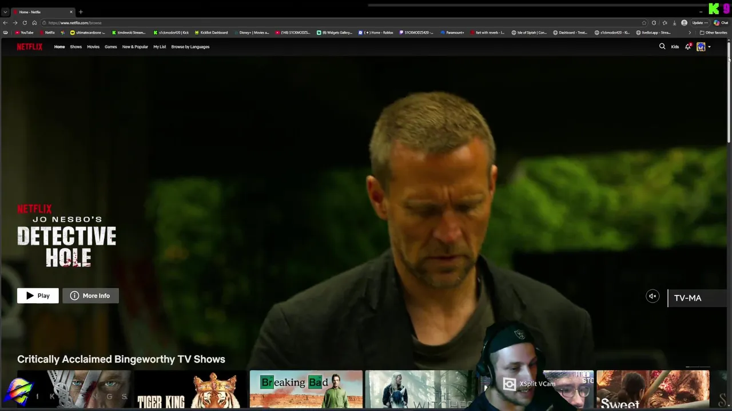This screenshot has height=411, width=732.
Task: Click the Dashboard - Treat bookmark
Action: click(571, 33)
